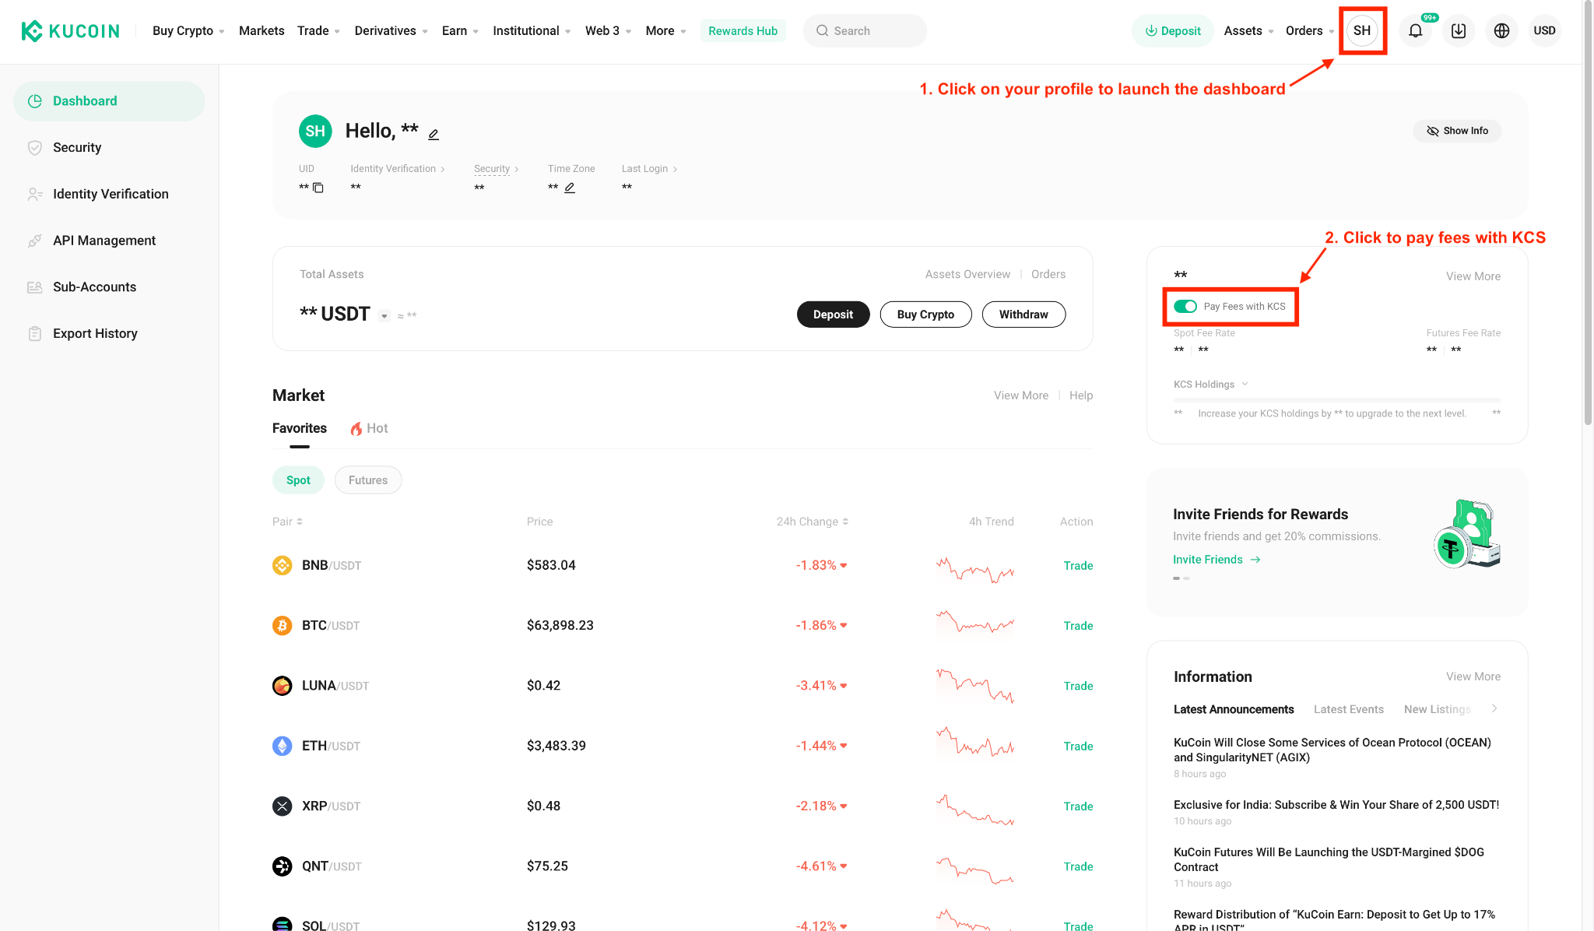
Task: Click the Hot flame icon
Action: click(356, 429)
